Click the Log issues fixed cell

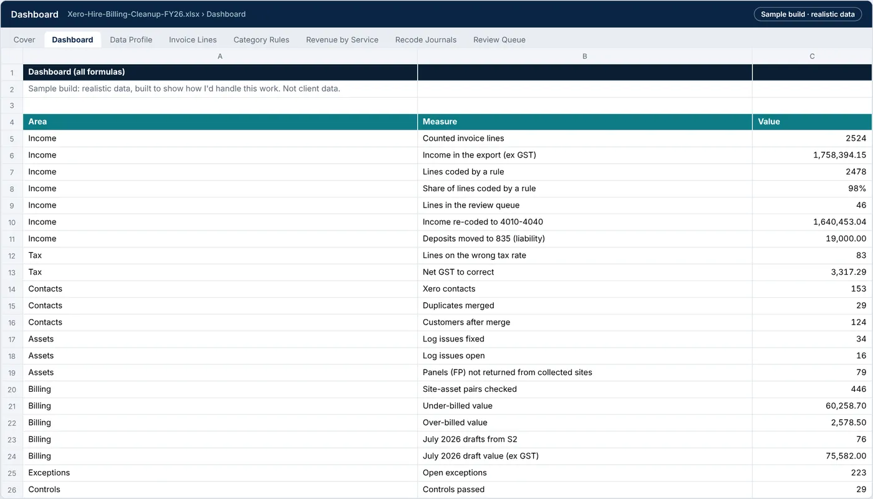click(x=585, y=339)
